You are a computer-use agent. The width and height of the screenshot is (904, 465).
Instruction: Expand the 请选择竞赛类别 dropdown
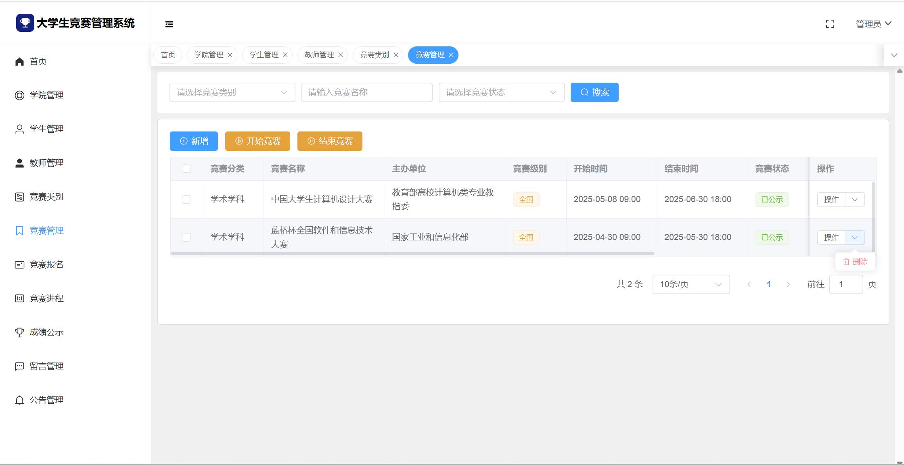(x=232, y=92)
